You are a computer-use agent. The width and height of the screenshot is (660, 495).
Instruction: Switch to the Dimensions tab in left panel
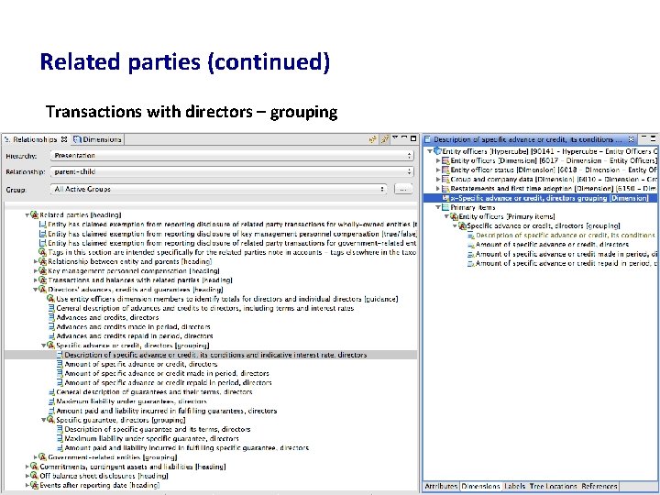coord(98,139)
